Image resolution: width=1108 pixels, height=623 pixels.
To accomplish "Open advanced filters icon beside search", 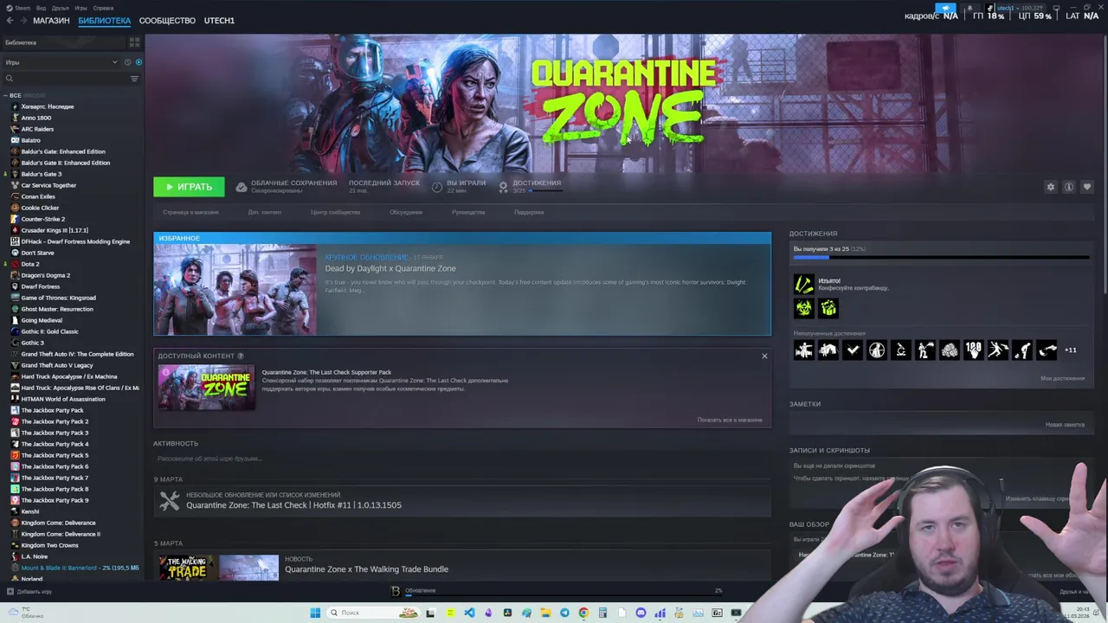I will [134, 79].
